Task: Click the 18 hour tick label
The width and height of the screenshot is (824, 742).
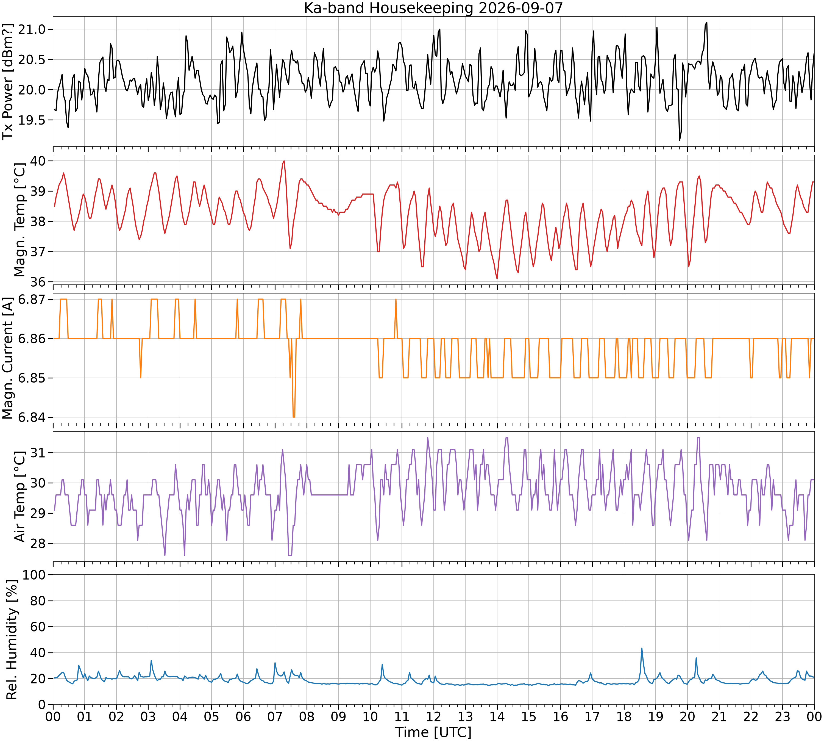Action: pos(624,716)
